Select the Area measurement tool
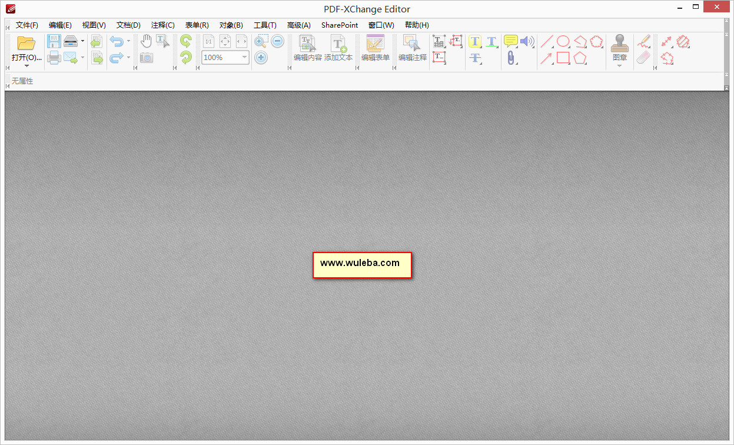This screenshot has height=445, width=734. point(683,41)
